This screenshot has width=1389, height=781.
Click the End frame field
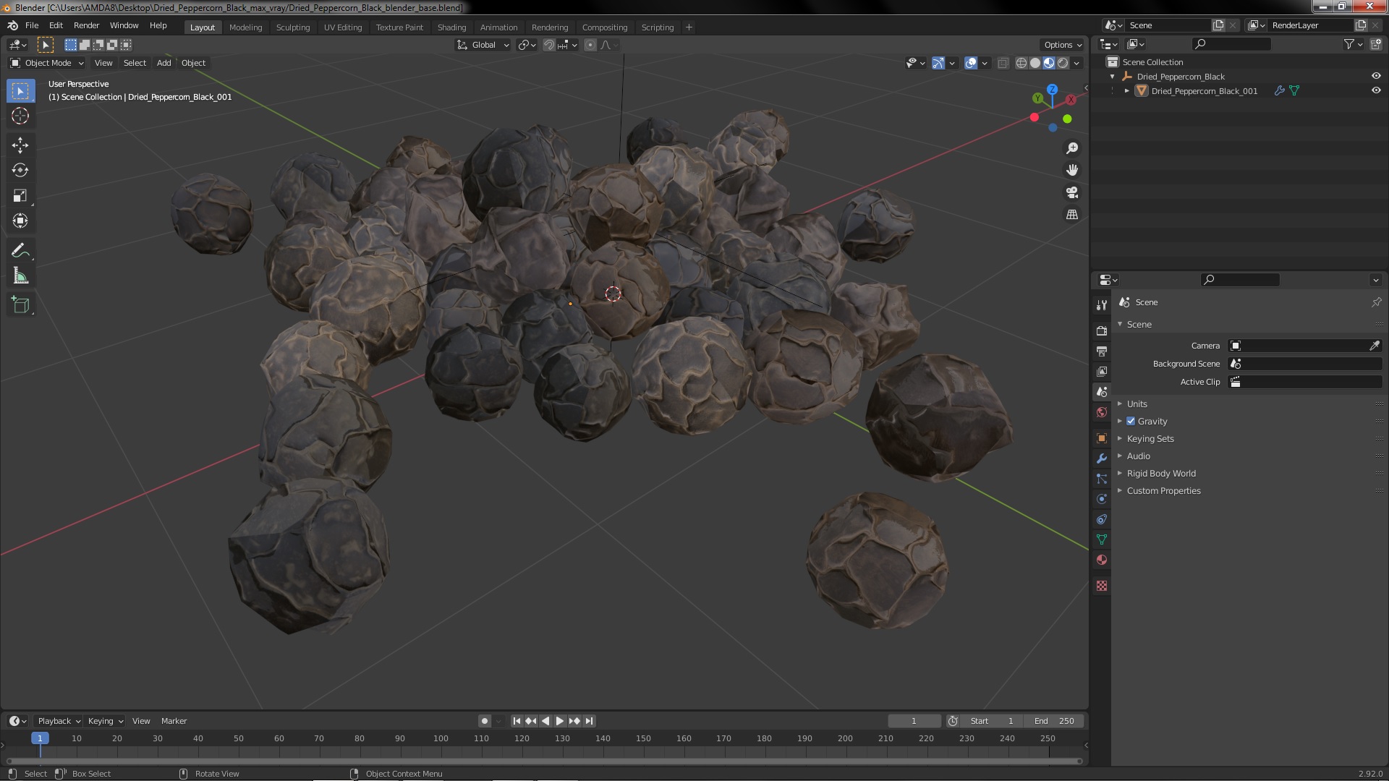point(1054,721)
